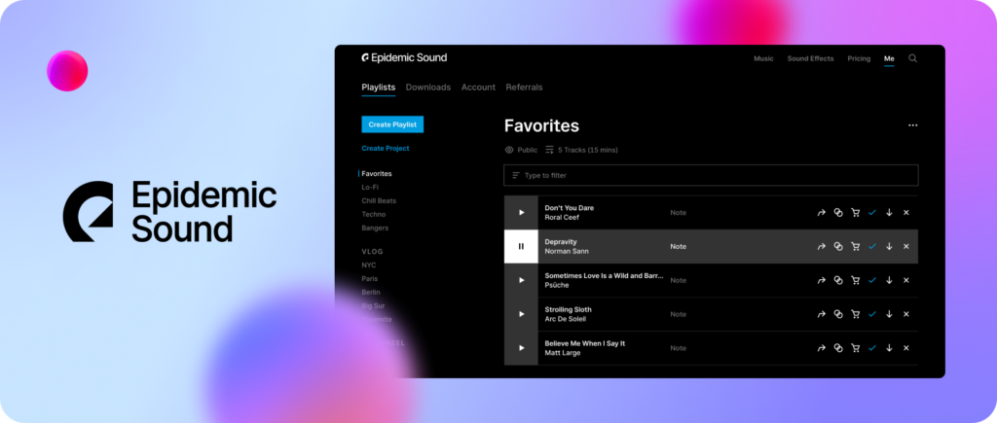Download the Strolling Sloth track

click(889, 314)
